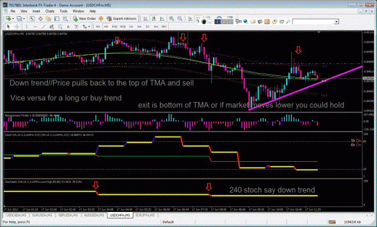Click the New Chart icon
Image resolution: width=377 pixels, height=227 pixels.
click(8, 19)
